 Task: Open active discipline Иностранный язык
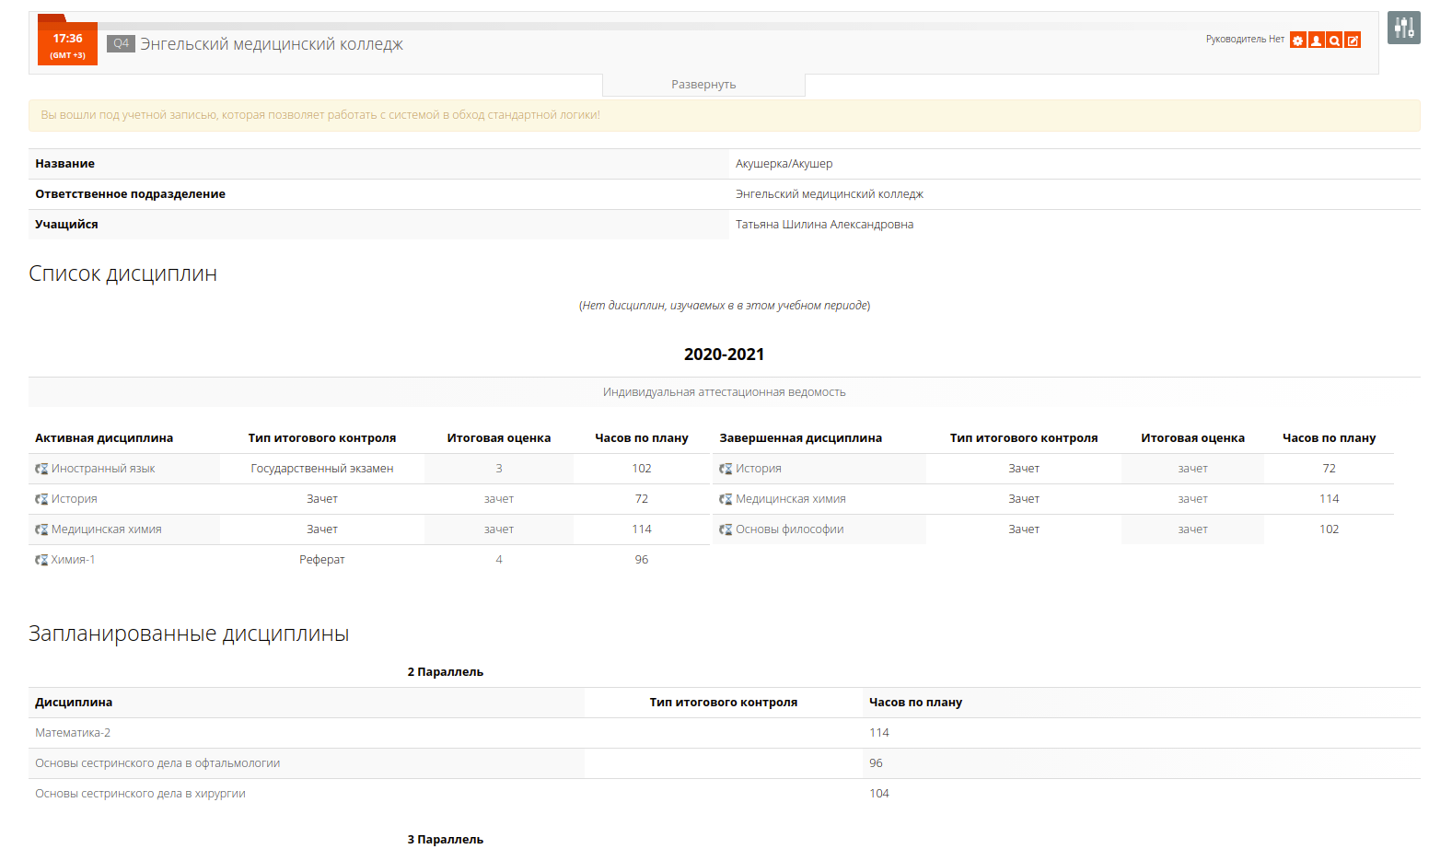(103, 469)
